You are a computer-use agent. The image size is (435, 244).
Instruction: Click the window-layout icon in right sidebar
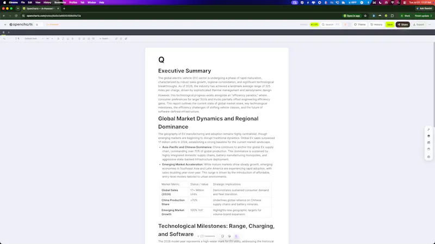pos(428,149)
